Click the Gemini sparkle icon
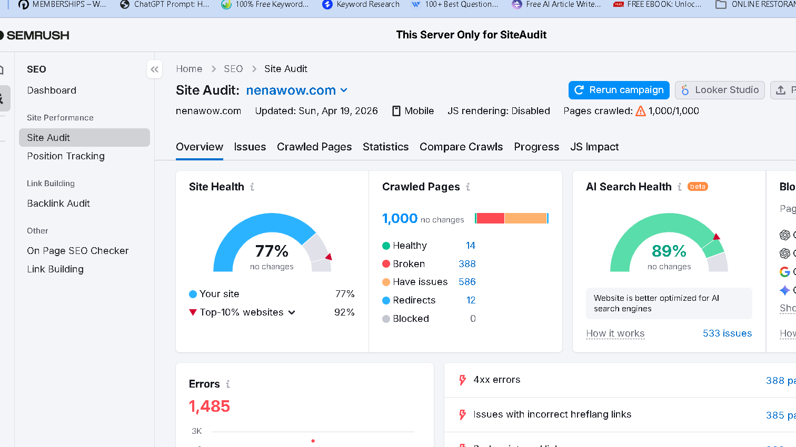The height and width of the screenshot is (447, 796). point(784,290)
